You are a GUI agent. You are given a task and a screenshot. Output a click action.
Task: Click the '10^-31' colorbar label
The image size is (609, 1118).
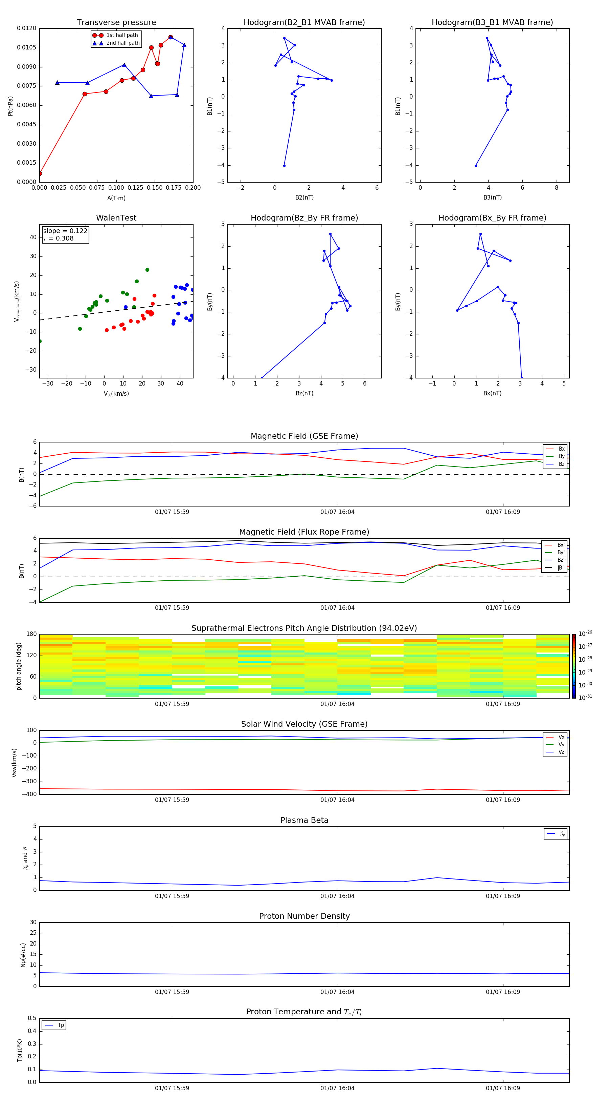coord(585,698)
